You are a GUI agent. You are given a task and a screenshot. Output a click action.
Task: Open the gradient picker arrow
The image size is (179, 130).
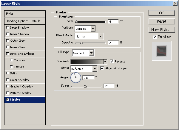tap(105, 62)
